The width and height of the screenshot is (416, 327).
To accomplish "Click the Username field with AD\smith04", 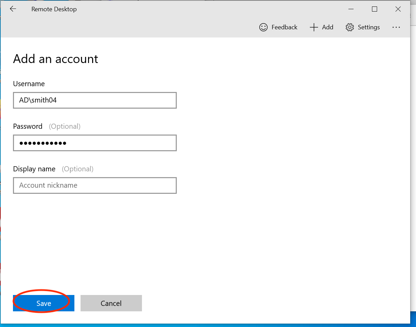I will point(95,100).
